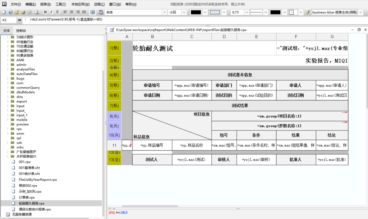
Task: Select the 订单表.rpx file
Action: 27,197
